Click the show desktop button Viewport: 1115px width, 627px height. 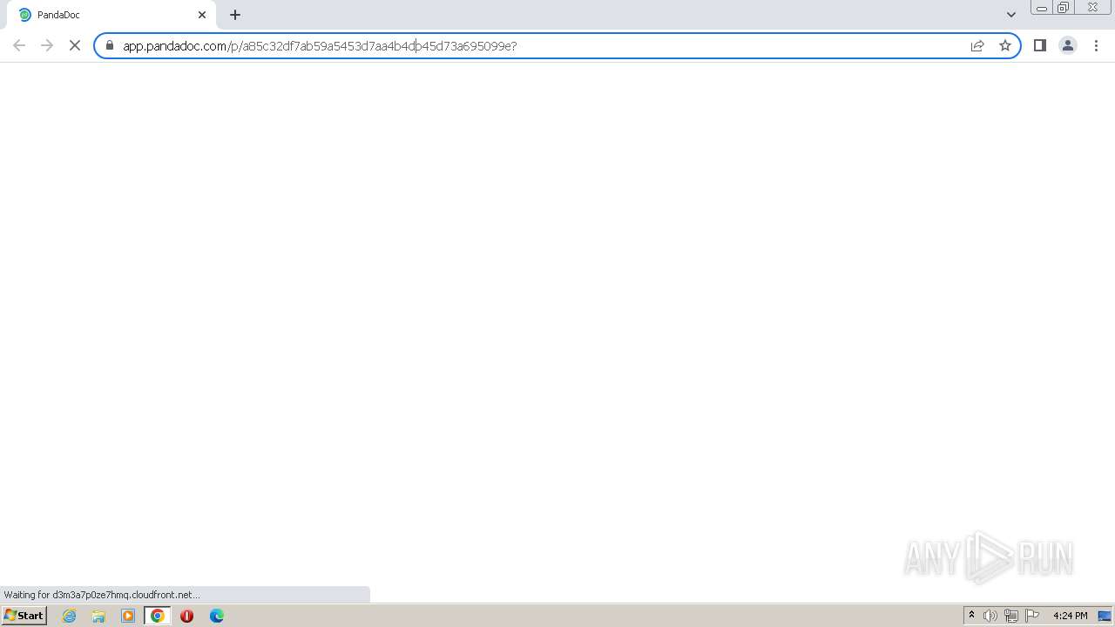coord(1105,616)
